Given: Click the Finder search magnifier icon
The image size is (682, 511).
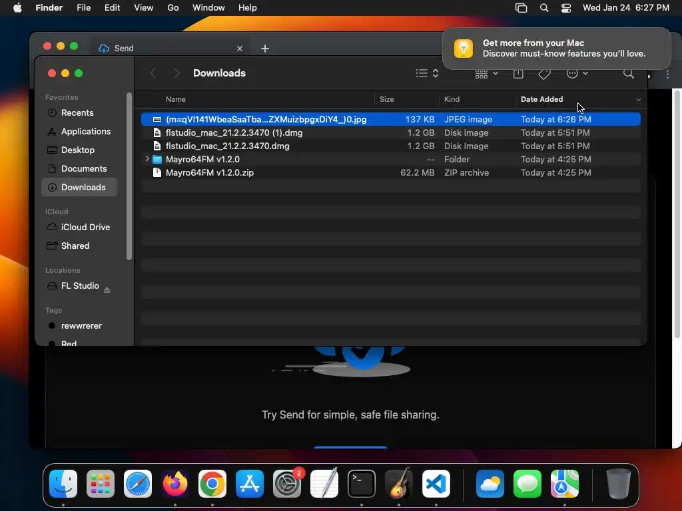Looking at the screenshot, I should (x=629, y=73).
